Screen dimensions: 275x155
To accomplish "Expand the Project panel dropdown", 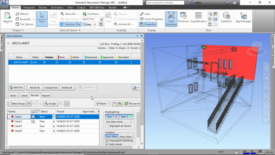I will point(18,31).
